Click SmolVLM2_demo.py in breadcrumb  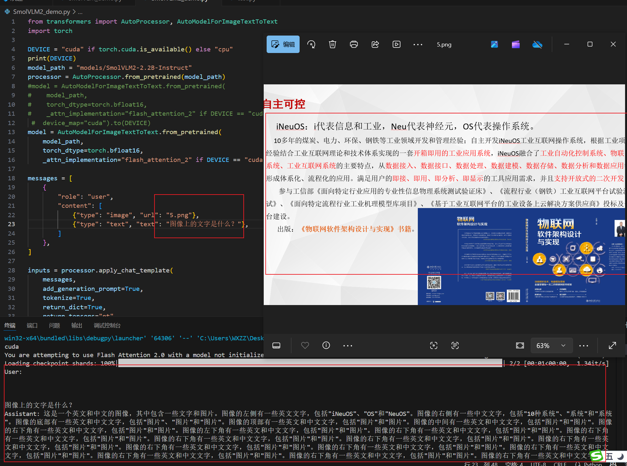41,12
